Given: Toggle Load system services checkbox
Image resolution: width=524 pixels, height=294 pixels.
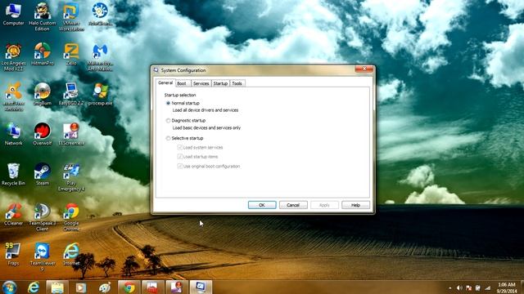Looking at the screenshot, I should tap(200, 147).
